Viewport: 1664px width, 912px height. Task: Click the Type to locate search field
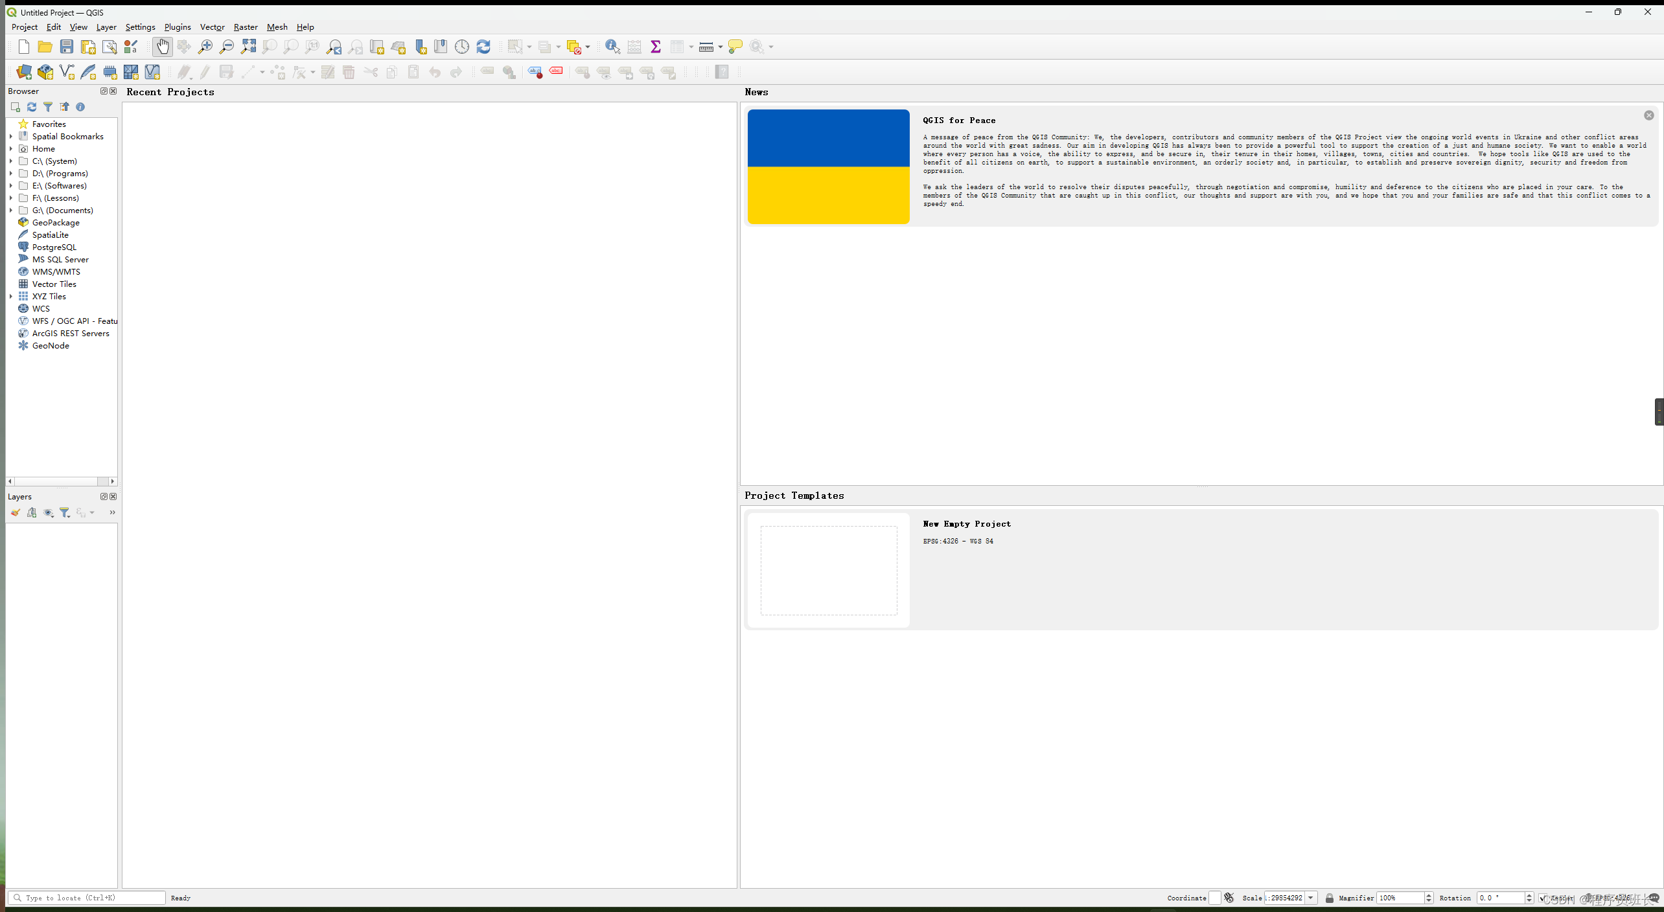click(87, 898)
